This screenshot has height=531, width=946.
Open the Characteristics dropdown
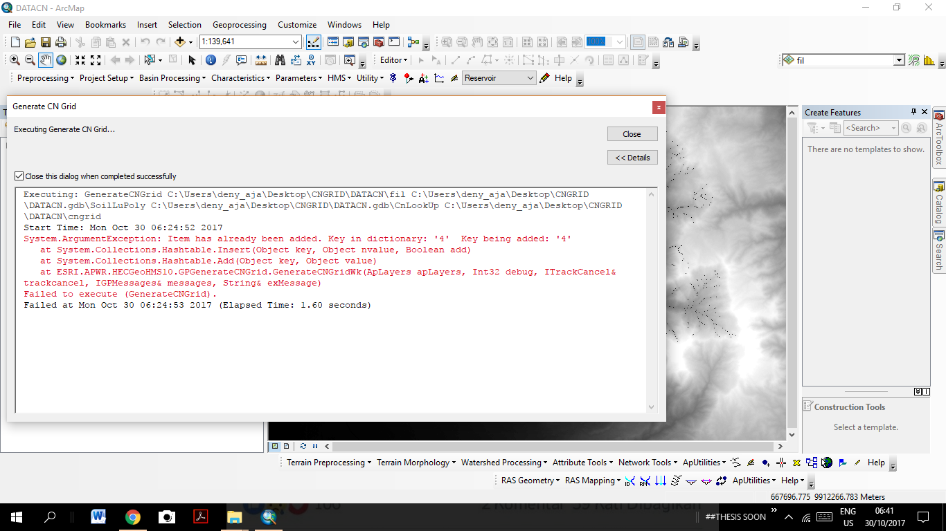(241, 78)
